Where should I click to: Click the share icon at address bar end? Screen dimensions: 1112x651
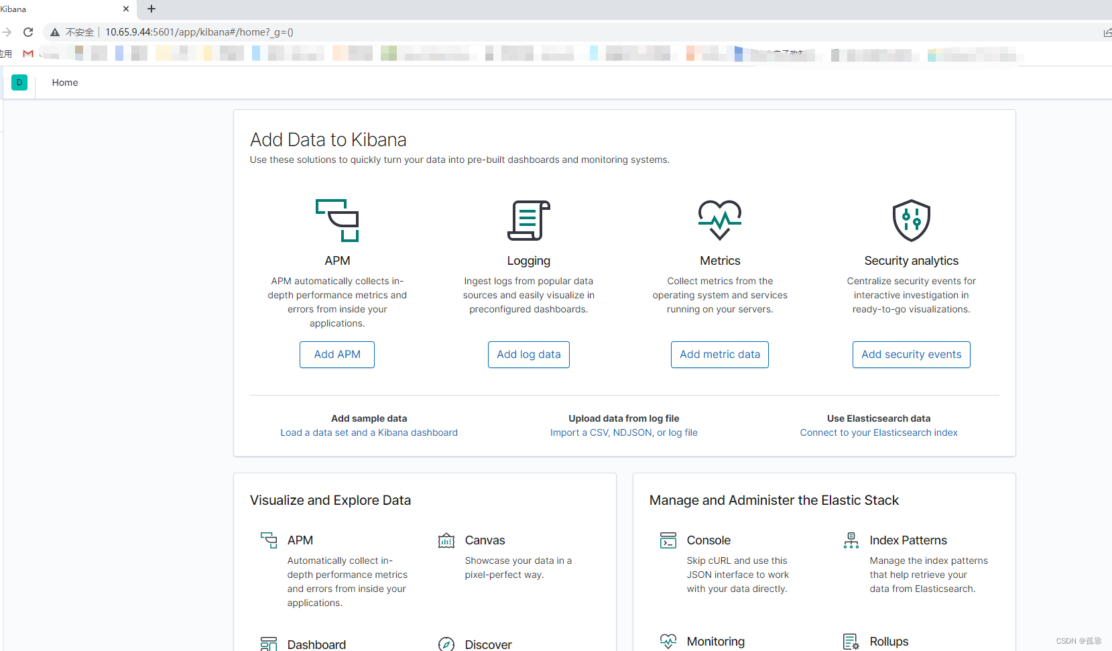click(1107, 32)
